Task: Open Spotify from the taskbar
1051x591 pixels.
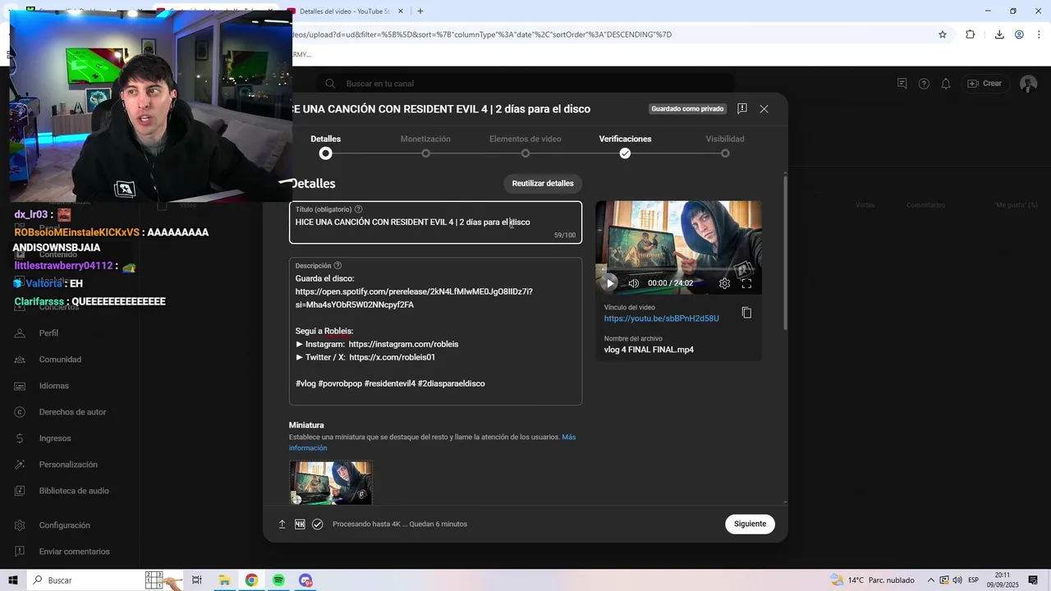Action: coord(278,580)
